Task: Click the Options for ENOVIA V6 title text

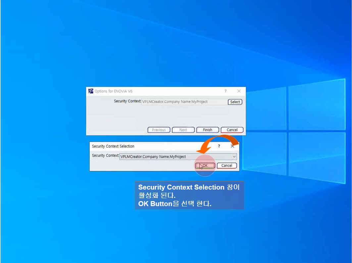Action: point(113,91)
